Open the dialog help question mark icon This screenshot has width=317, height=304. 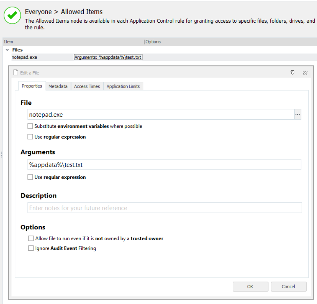click(x=292, y=72)
